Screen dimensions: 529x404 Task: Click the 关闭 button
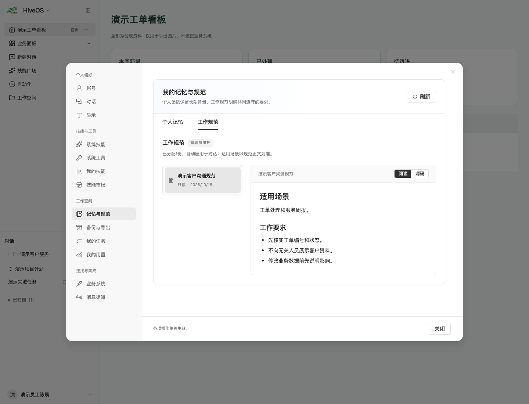tap(440, 329)
